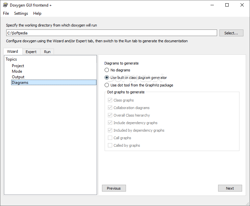Click the working directory path field

(x=112, y=33)
